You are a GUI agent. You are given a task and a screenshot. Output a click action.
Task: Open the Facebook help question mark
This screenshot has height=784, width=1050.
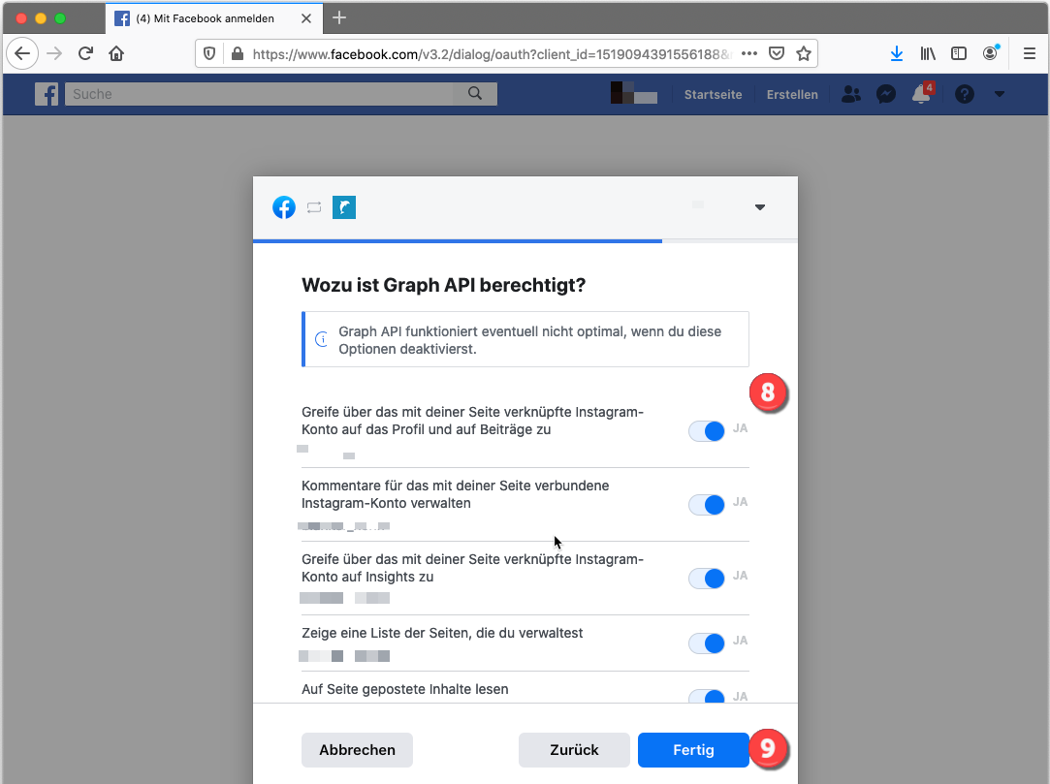(965, 94)
